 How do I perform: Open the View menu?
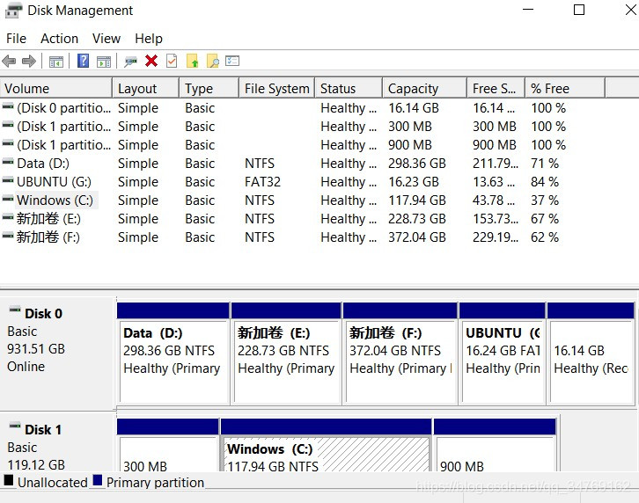(x=106, y=39)
